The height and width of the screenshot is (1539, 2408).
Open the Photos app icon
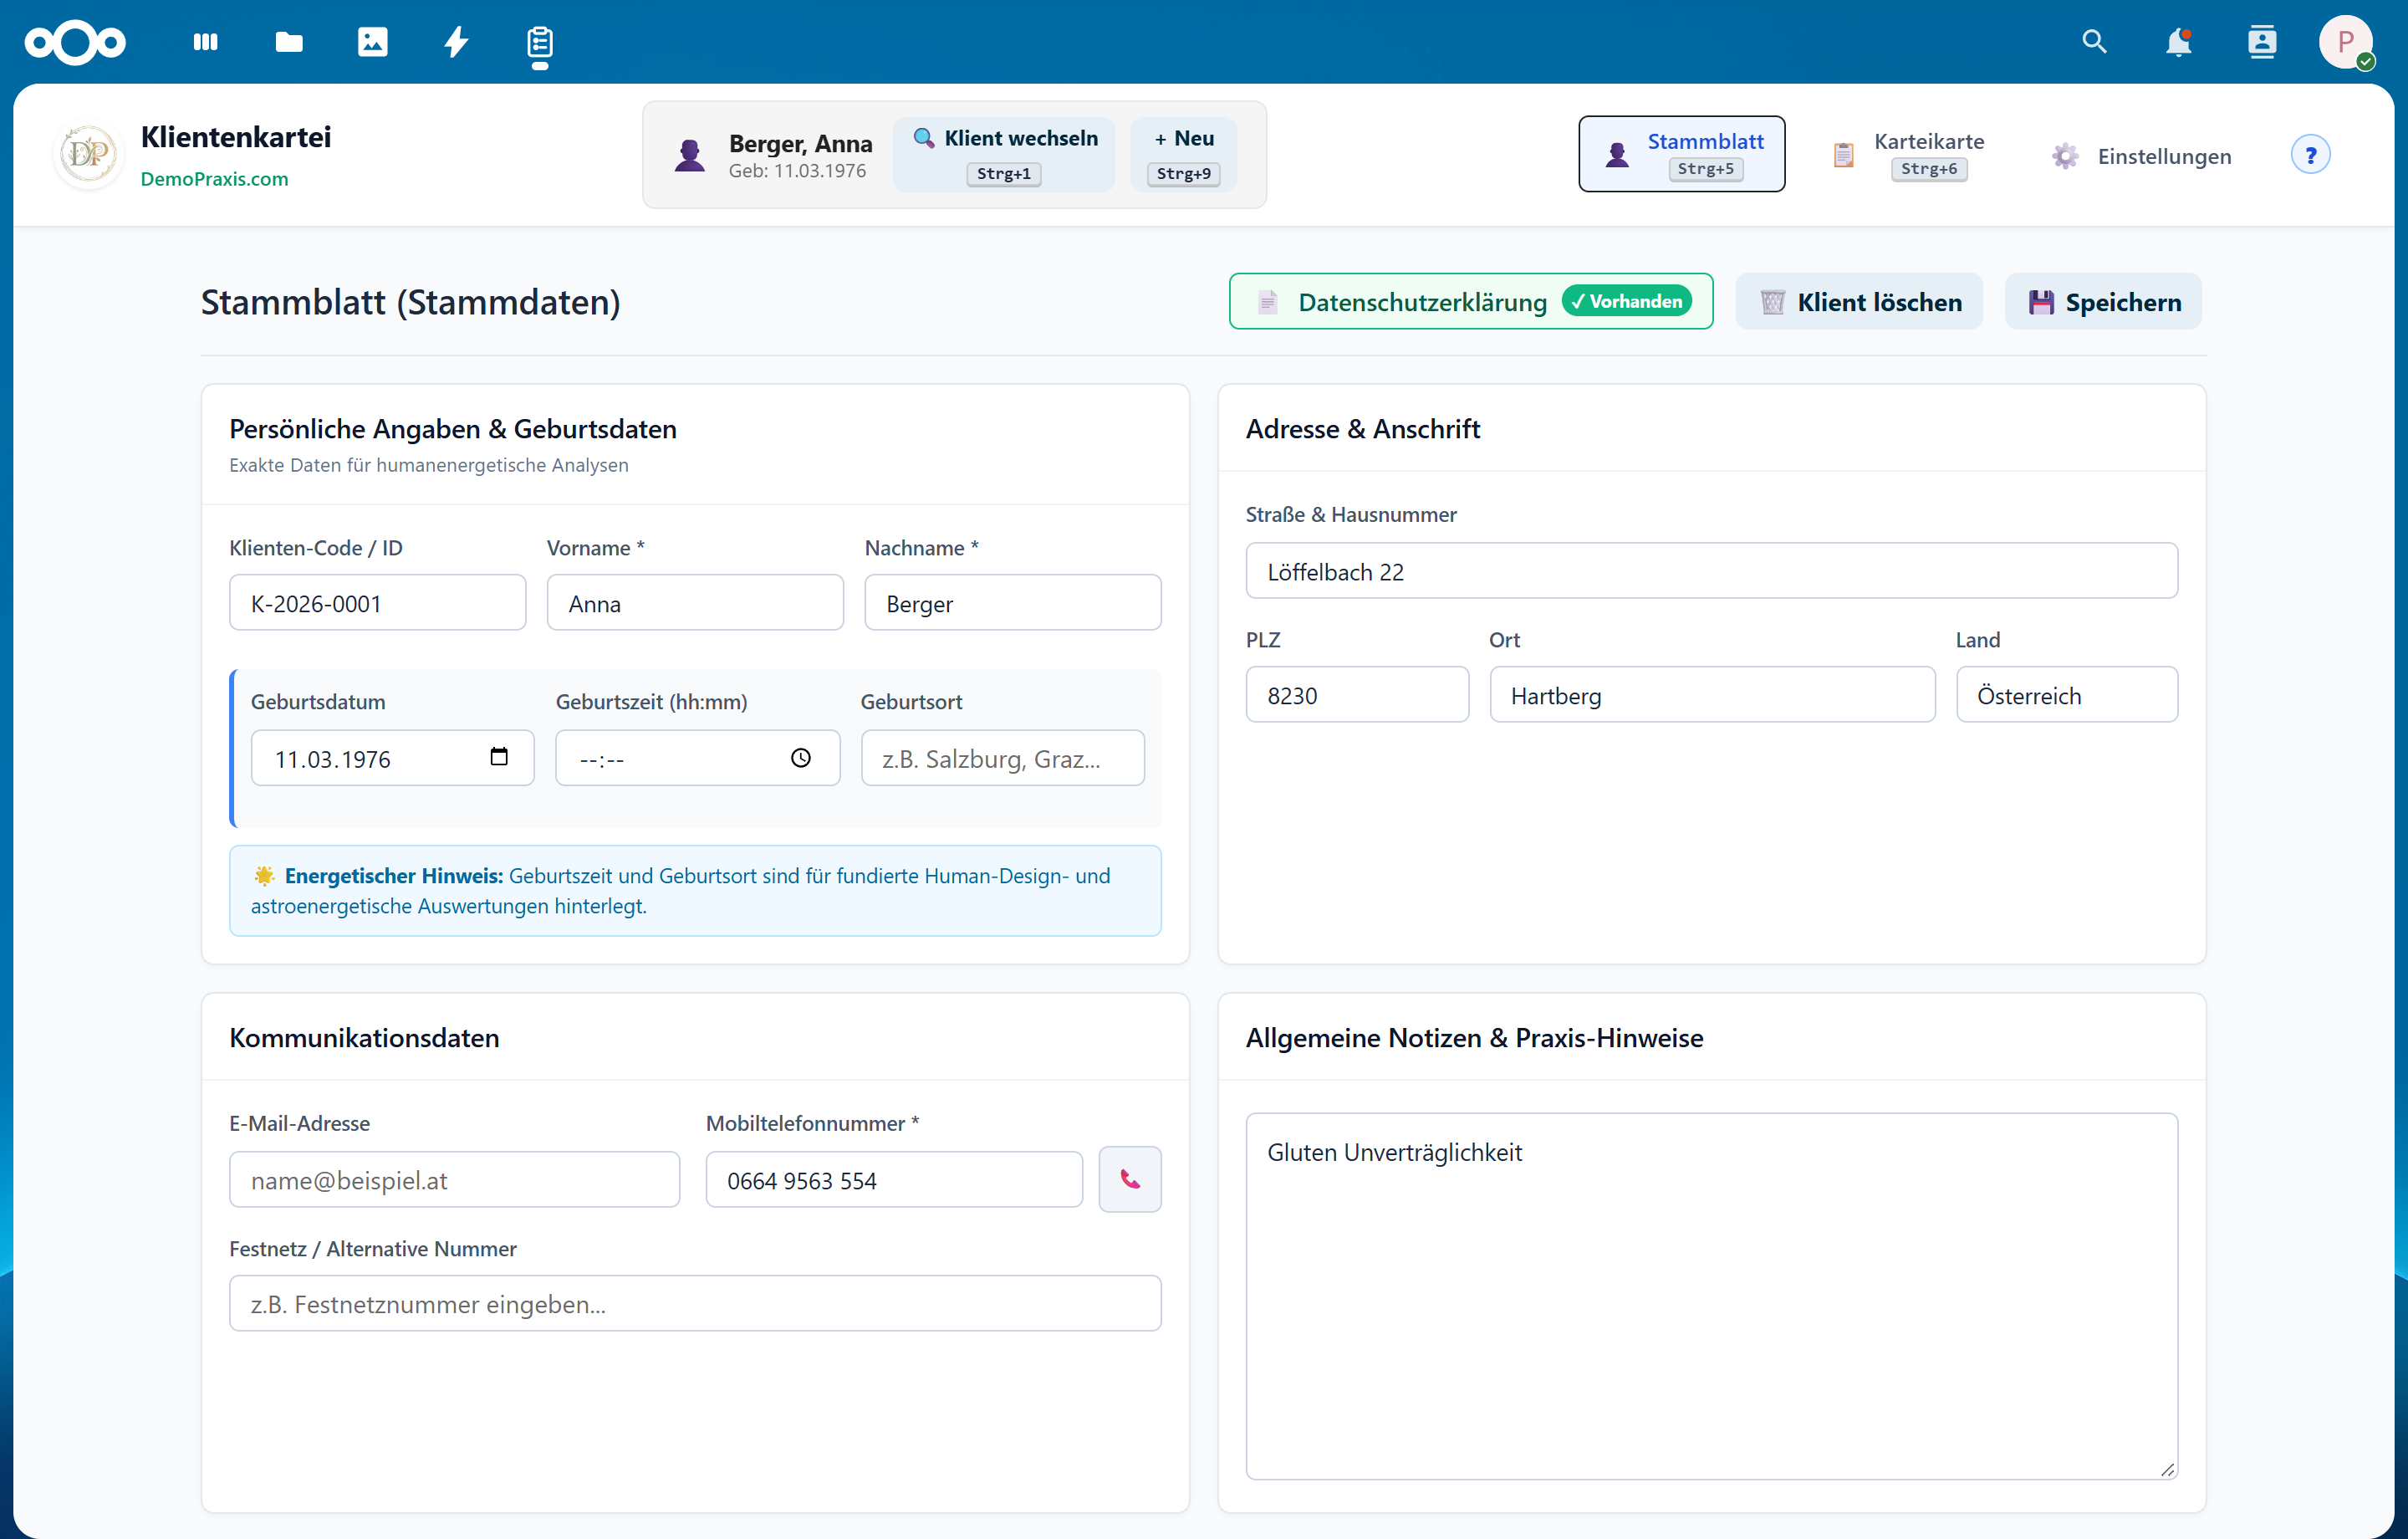pyautogui.click(x=372, y=42)
